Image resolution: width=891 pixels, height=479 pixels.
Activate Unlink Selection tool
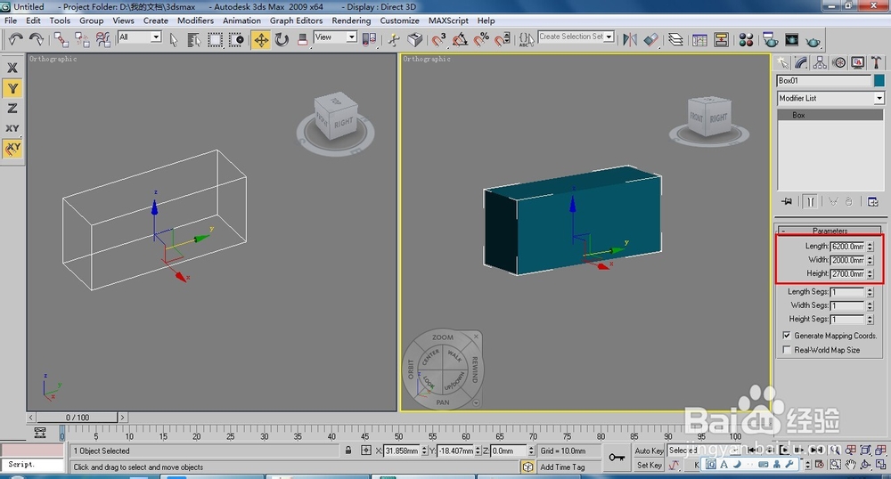pyautogui.click(x=82, y=39)
